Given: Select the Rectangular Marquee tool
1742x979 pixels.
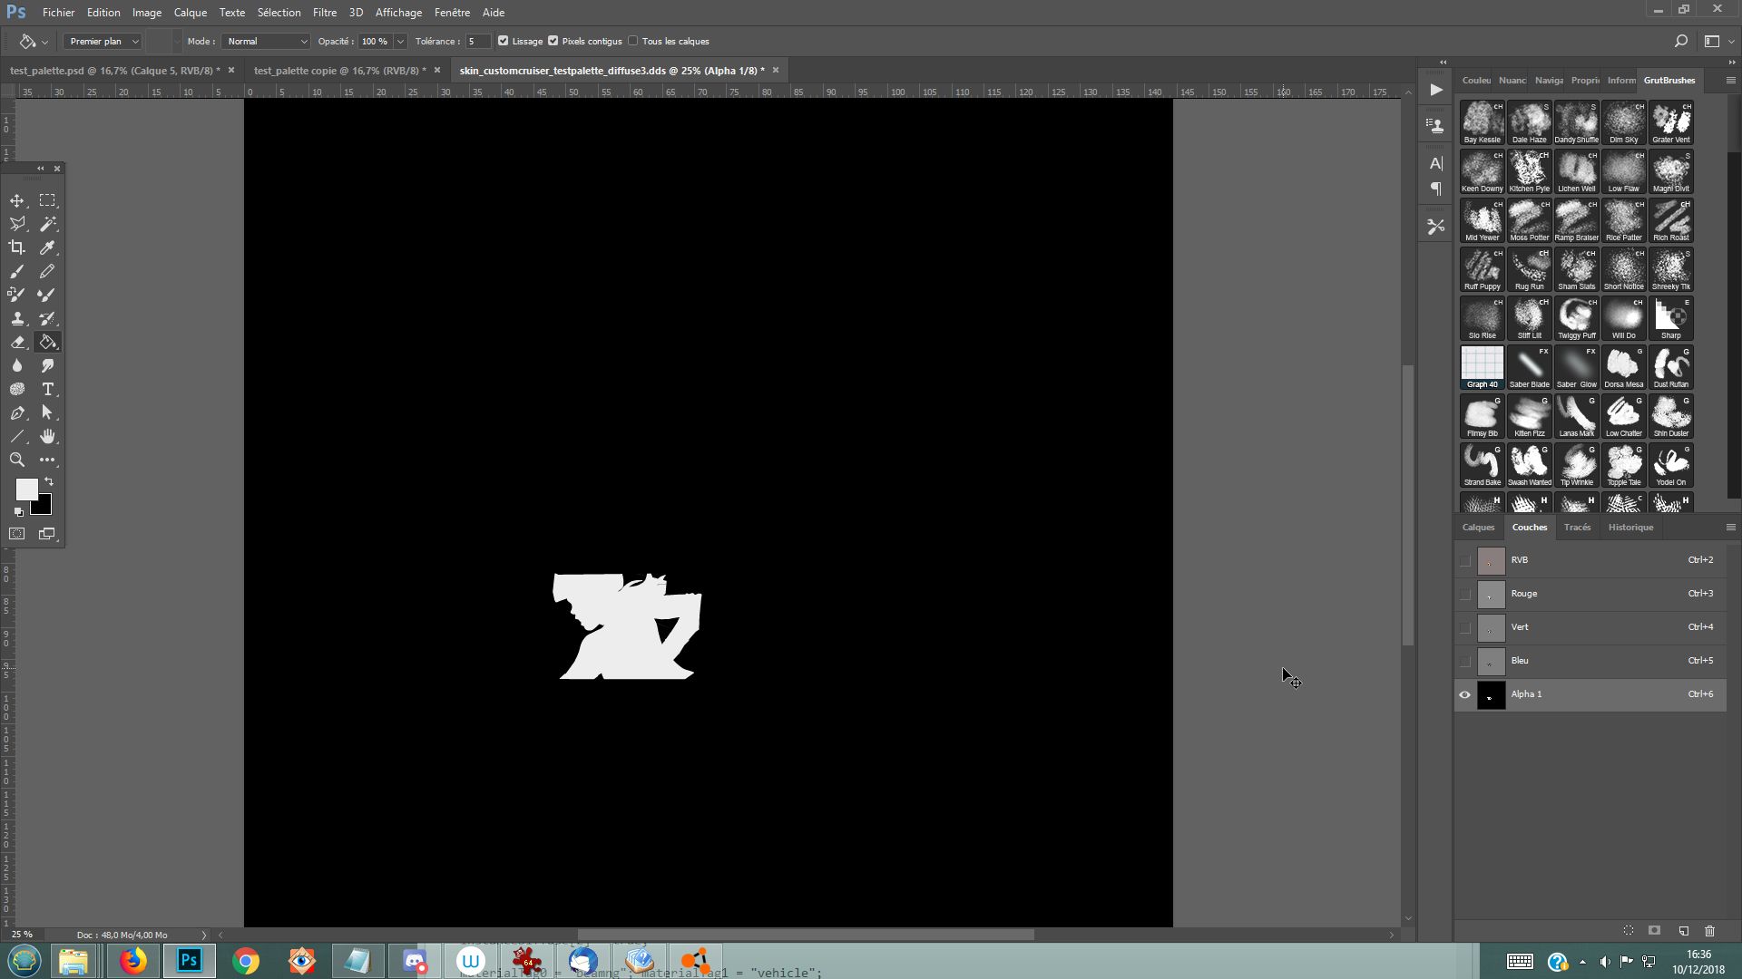Looking at the screenshot, I should pyautogui.click(x=47, y=200).
